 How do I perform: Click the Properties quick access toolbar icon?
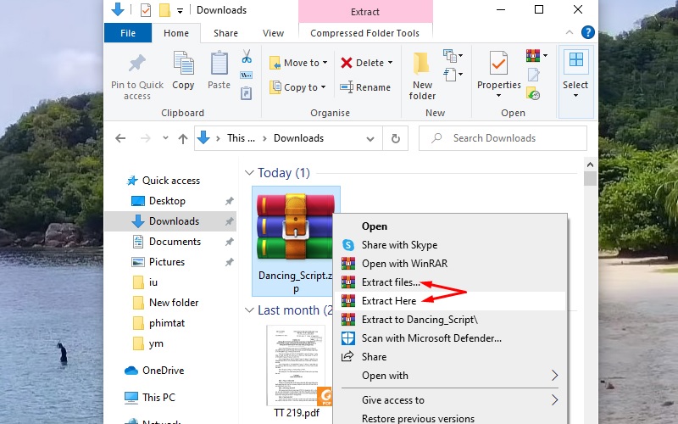(x=146, y=10)
